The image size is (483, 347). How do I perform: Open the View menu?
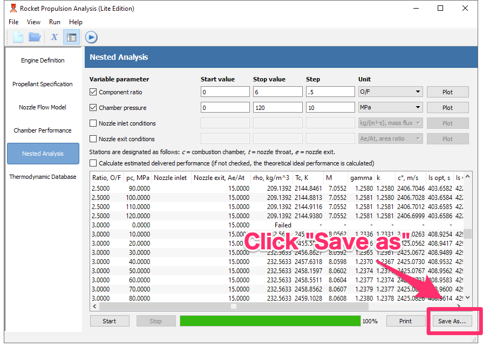33,22
